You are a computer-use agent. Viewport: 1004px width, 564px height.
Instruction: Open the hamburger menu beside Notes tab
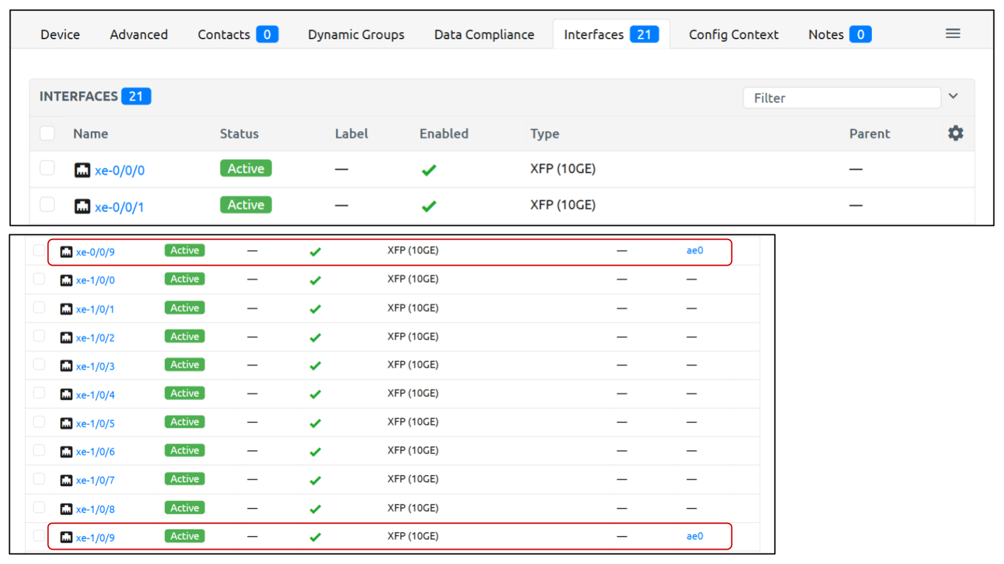point(952,34)
